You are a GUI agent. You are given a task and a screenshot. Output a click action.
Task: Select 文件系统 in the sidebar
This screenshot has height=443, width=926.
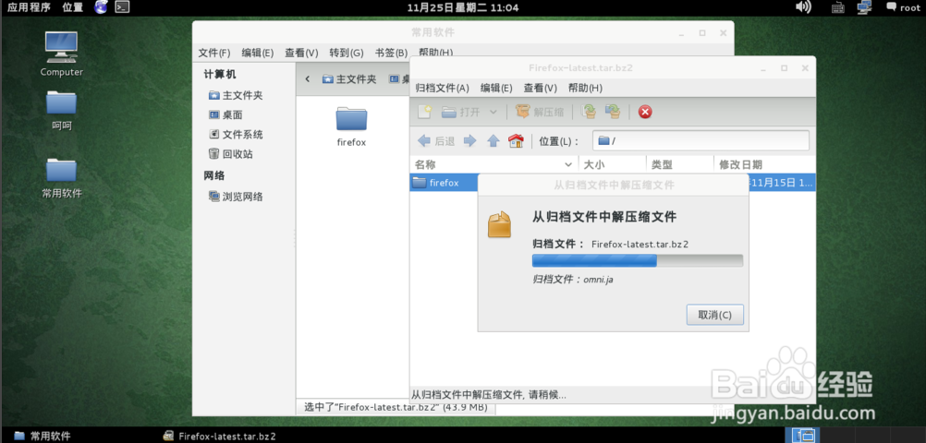[x=236, y=135]
